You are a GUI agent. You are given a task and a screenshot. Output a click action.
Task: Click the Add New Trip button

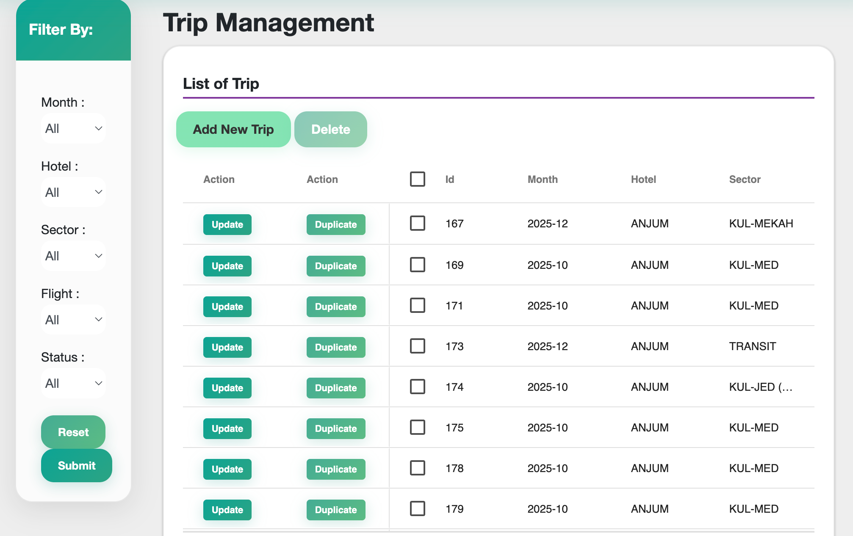[233, 130]
